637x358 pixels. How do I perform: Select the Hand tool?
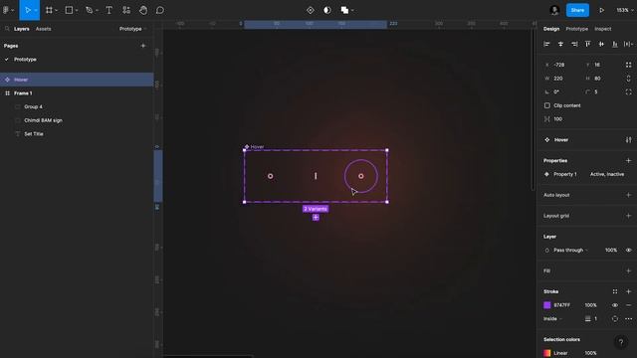[143, 10]
